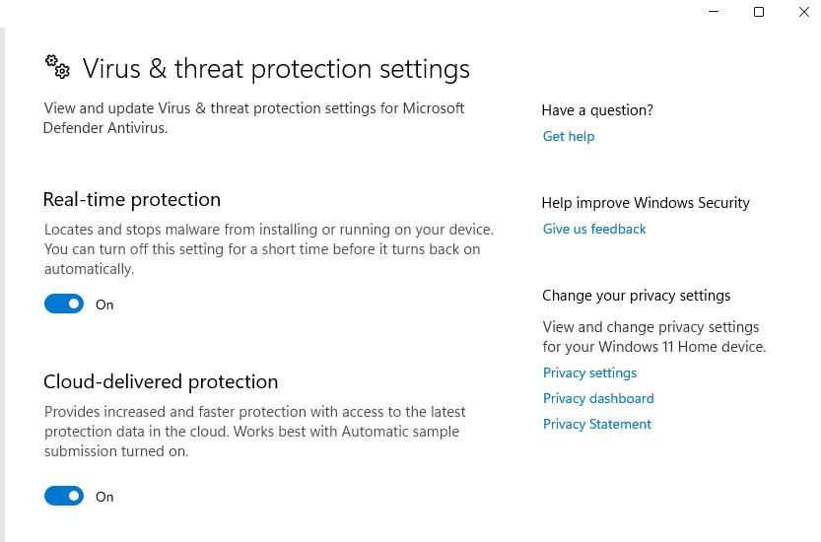Go to the Privacy dashboard link
The height and width of the screenshot is (542, 821).
click(598, 398)
